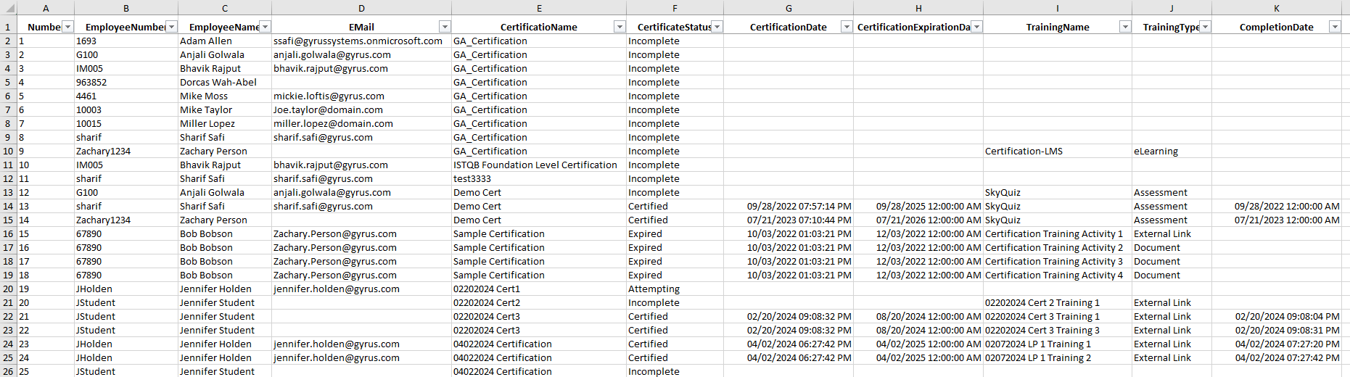1350x377 pixels.
Task: Open the Number column filter dropdown
Action: click(x=67, y=27)
